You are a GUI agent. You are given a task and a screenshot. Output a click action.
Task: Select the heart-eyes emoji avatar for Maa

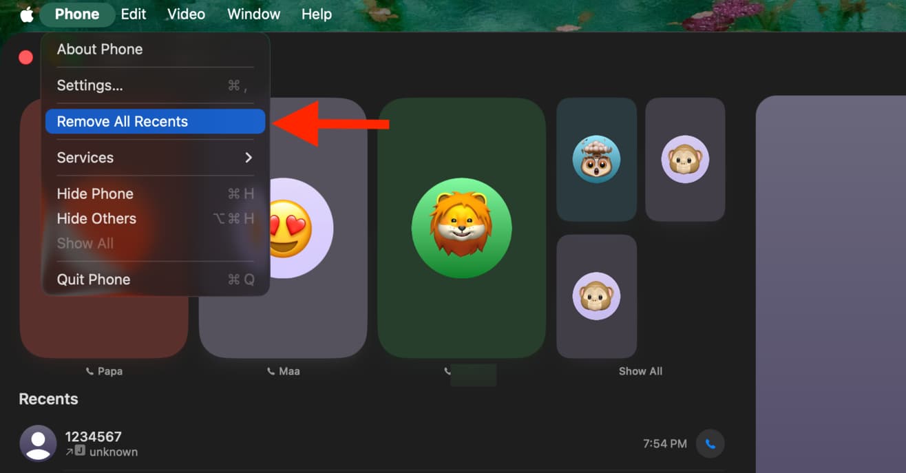(289, 228)
